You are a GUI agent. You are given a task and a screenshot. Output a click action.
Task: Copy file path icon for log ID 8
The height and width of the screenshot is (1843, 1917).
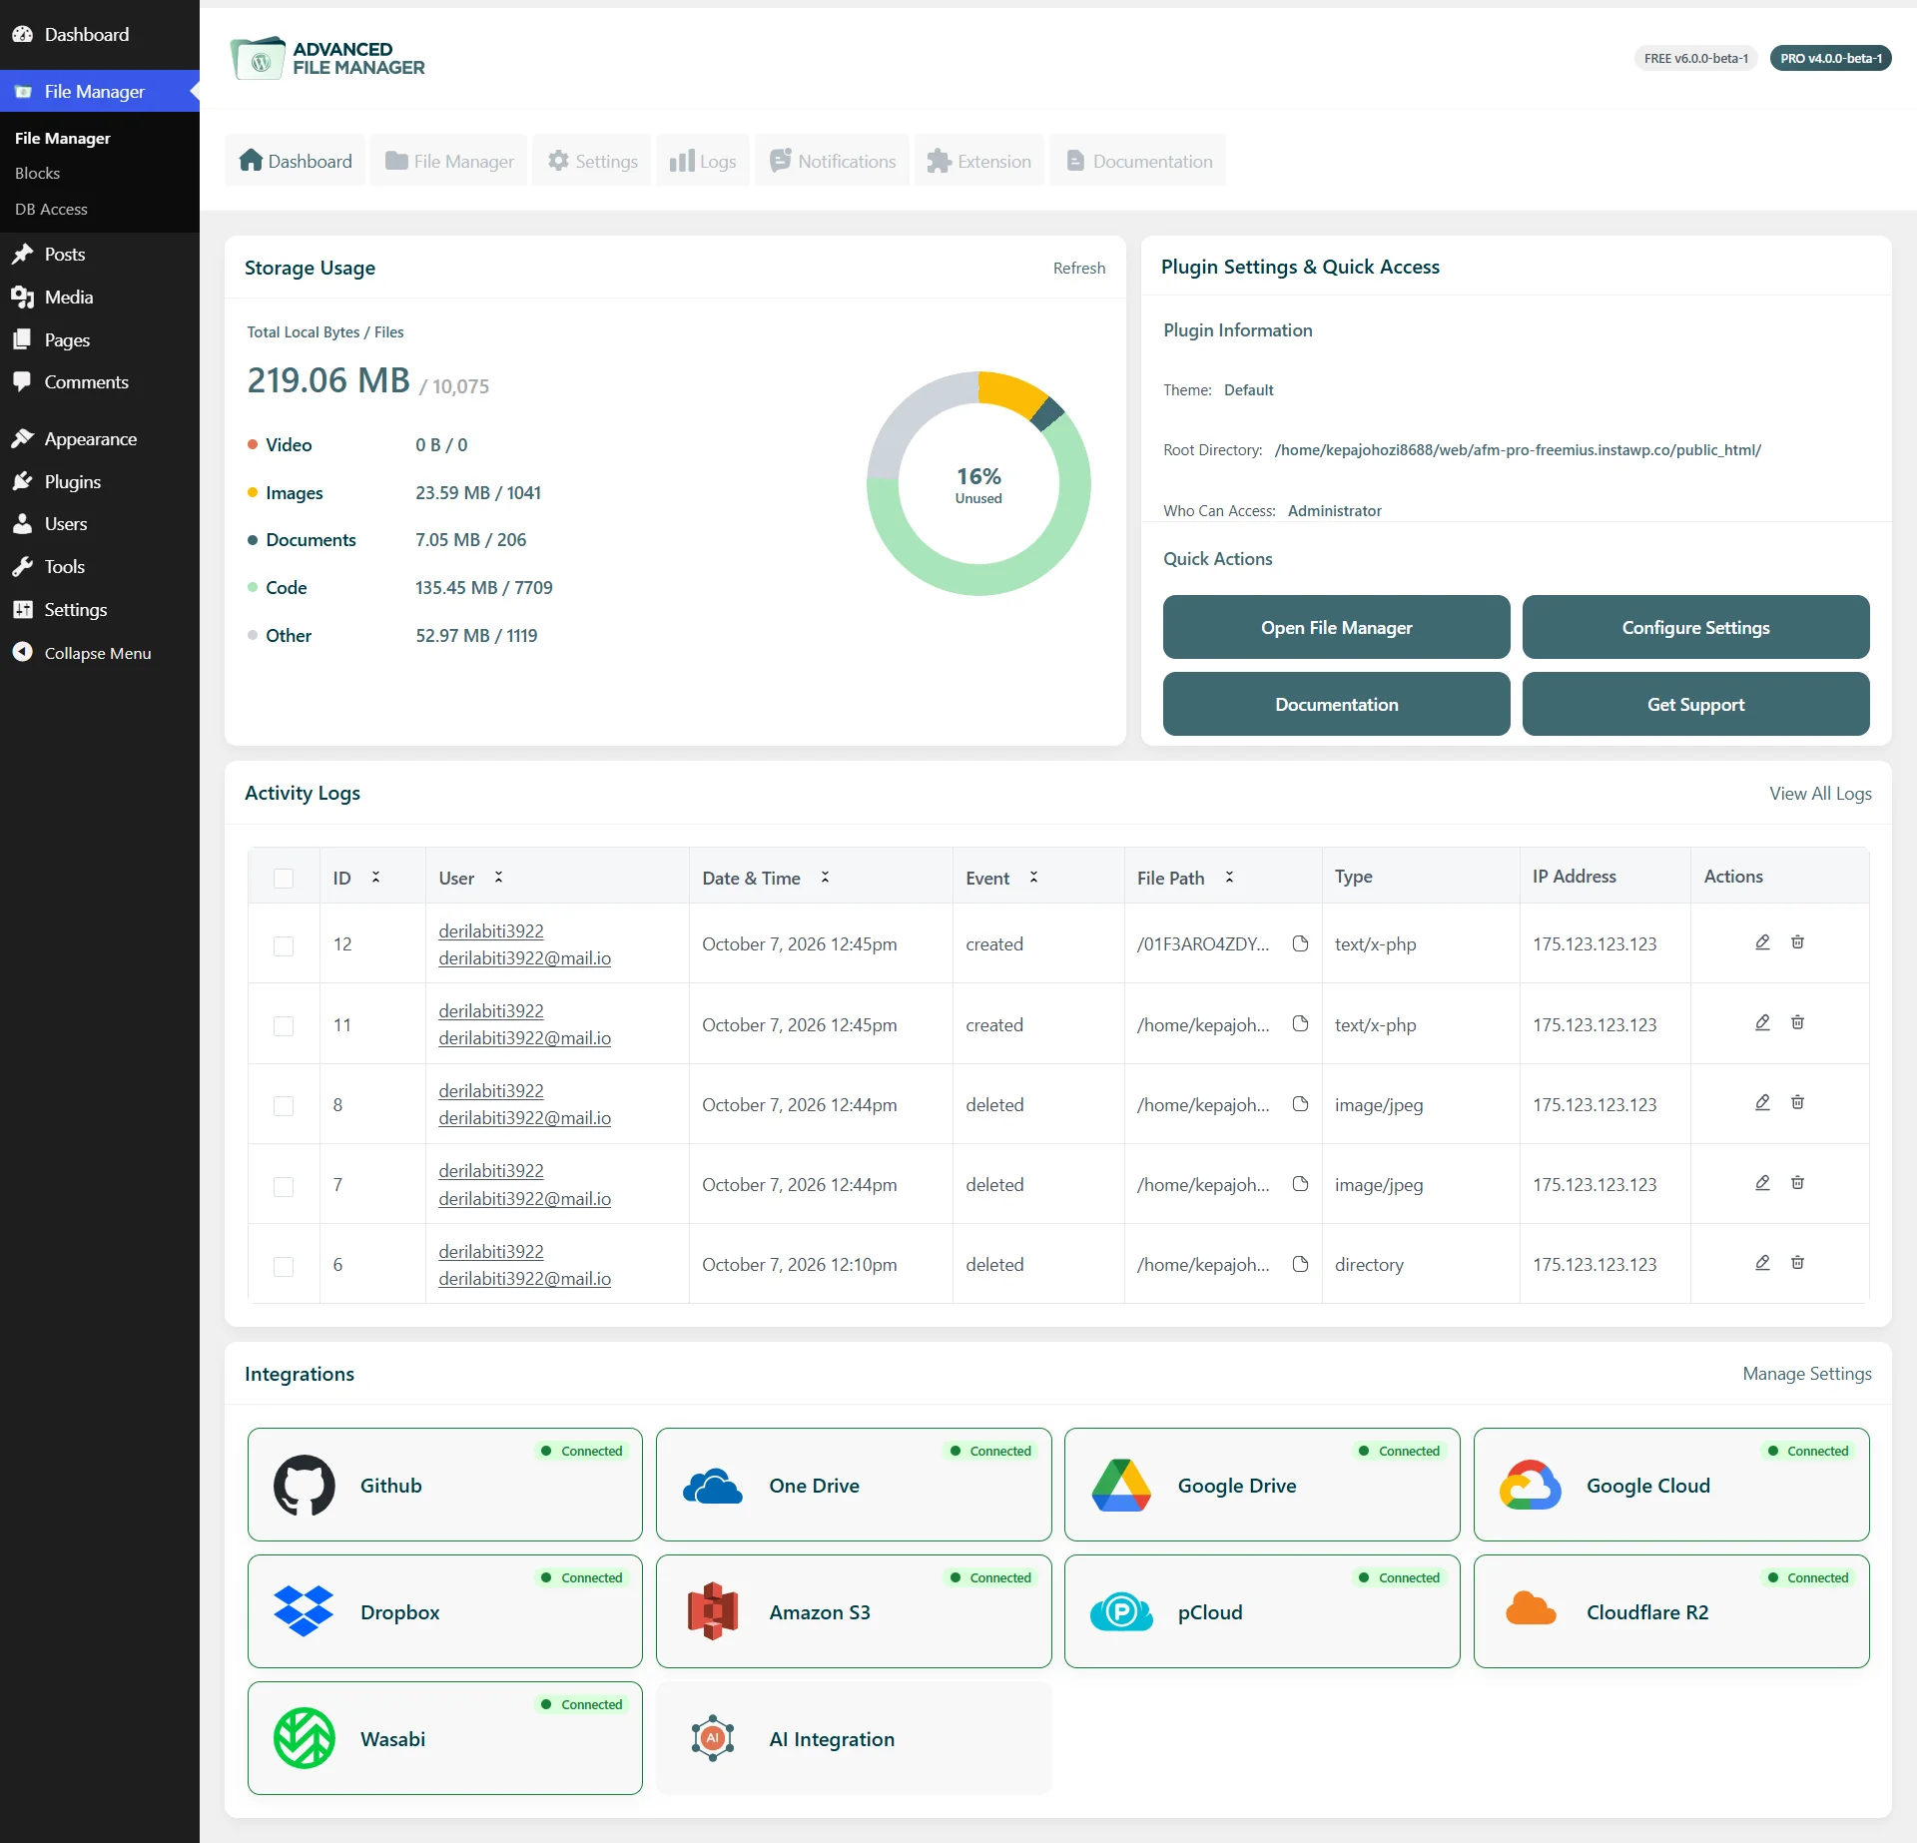click(x=1300, y=1104)
